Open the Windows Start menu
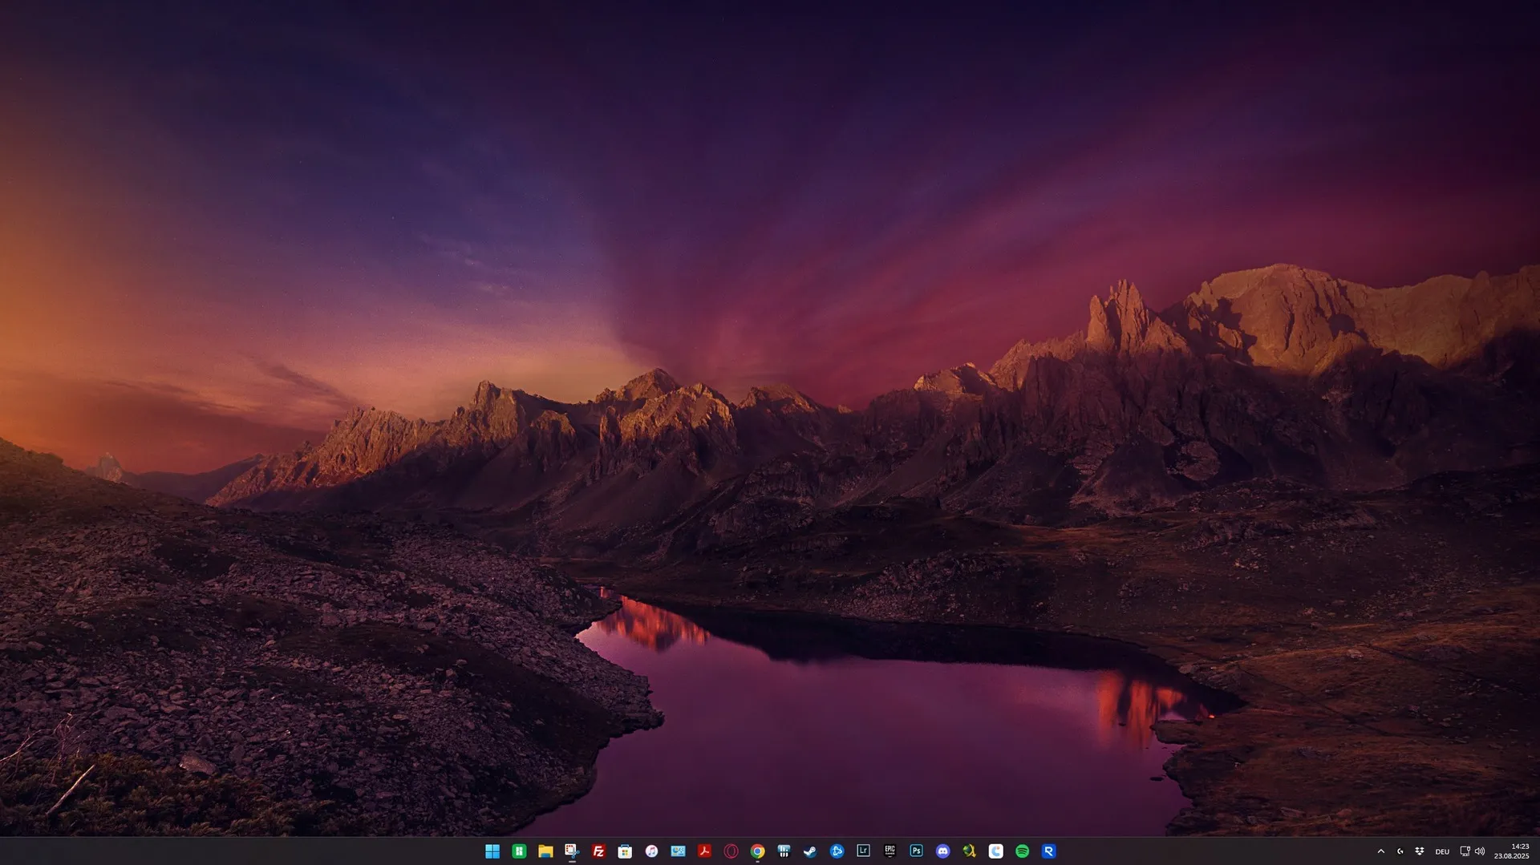Image resolution: width=1540 pixels, height=865 pixels. pos(492,851)
